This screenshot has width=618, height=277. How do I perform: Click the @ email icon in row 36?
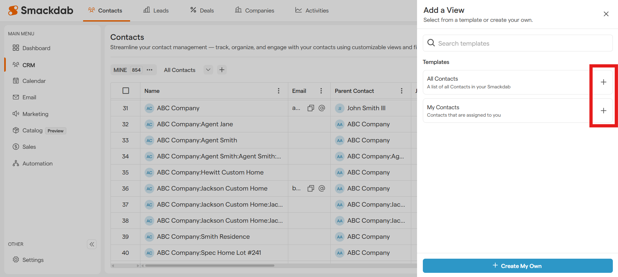point(321,188)
